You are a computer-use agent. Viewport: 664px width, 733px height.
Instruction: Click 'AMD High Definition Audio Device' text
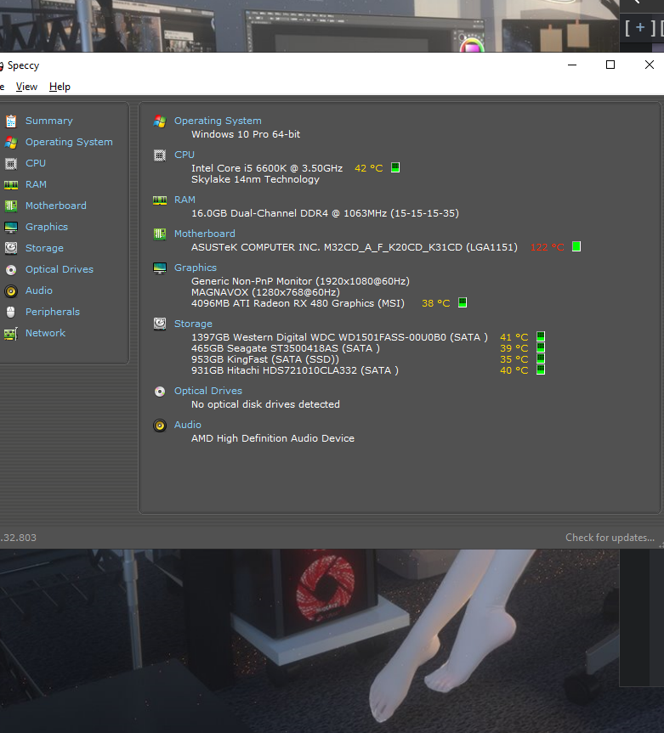(273, 438)
